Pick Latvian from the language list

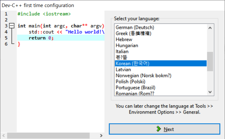point(161,69)
